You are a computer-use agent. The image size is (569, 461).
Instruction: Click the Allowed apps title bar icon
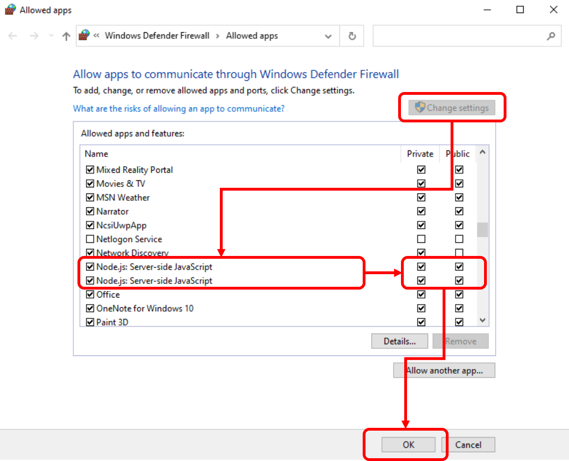pos(10,10)
